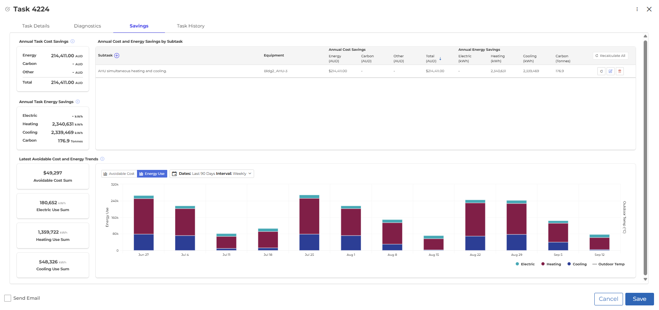The width and height of the screenshot is (659, 310).
Task: Recalculate the AHU simultaneous heating row
Action: coord(601,71)
